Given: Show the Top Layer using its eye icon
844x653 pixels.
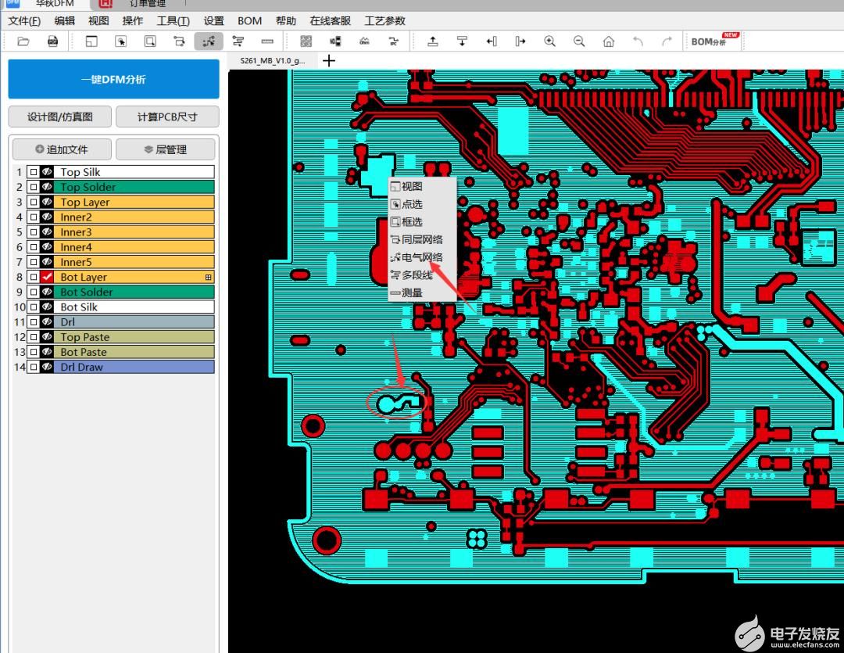Looking at the screenshot, I should (47, 202).
